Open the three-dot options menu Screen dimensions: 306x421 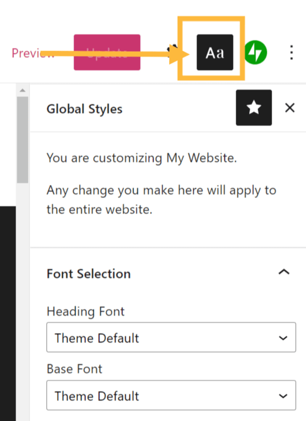coord(292,53)
